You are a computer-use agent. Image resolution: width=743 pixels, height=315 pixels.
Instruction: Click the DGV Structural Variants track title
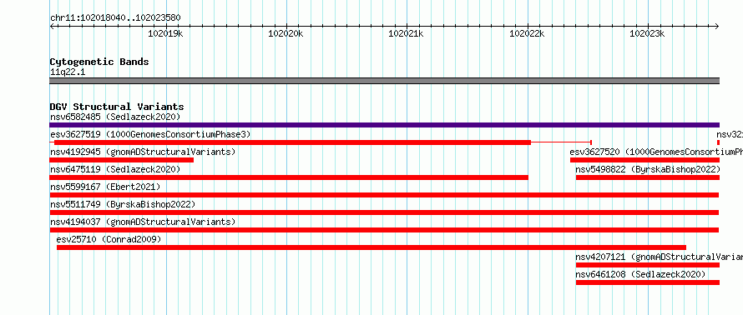117,107
